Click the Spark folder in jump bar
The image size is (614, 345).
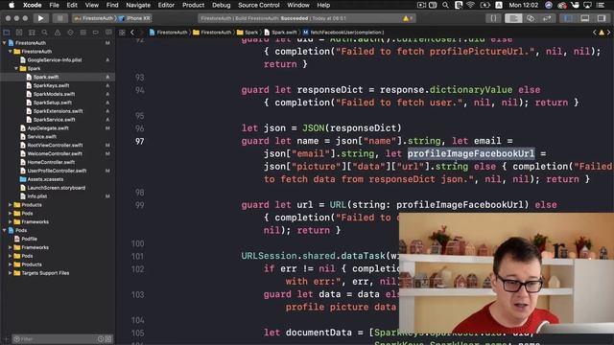tap(248, 33)
